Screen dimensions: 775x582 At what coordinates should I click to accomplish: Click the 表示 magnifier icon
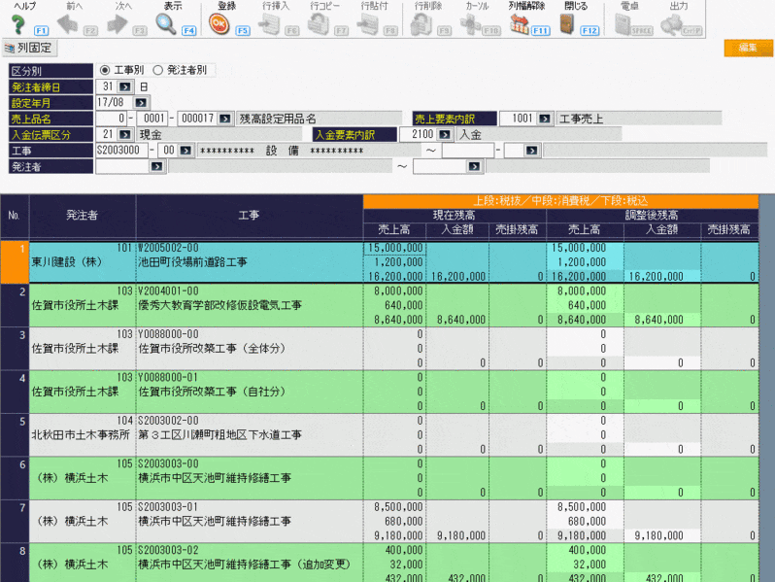point(166,24)
